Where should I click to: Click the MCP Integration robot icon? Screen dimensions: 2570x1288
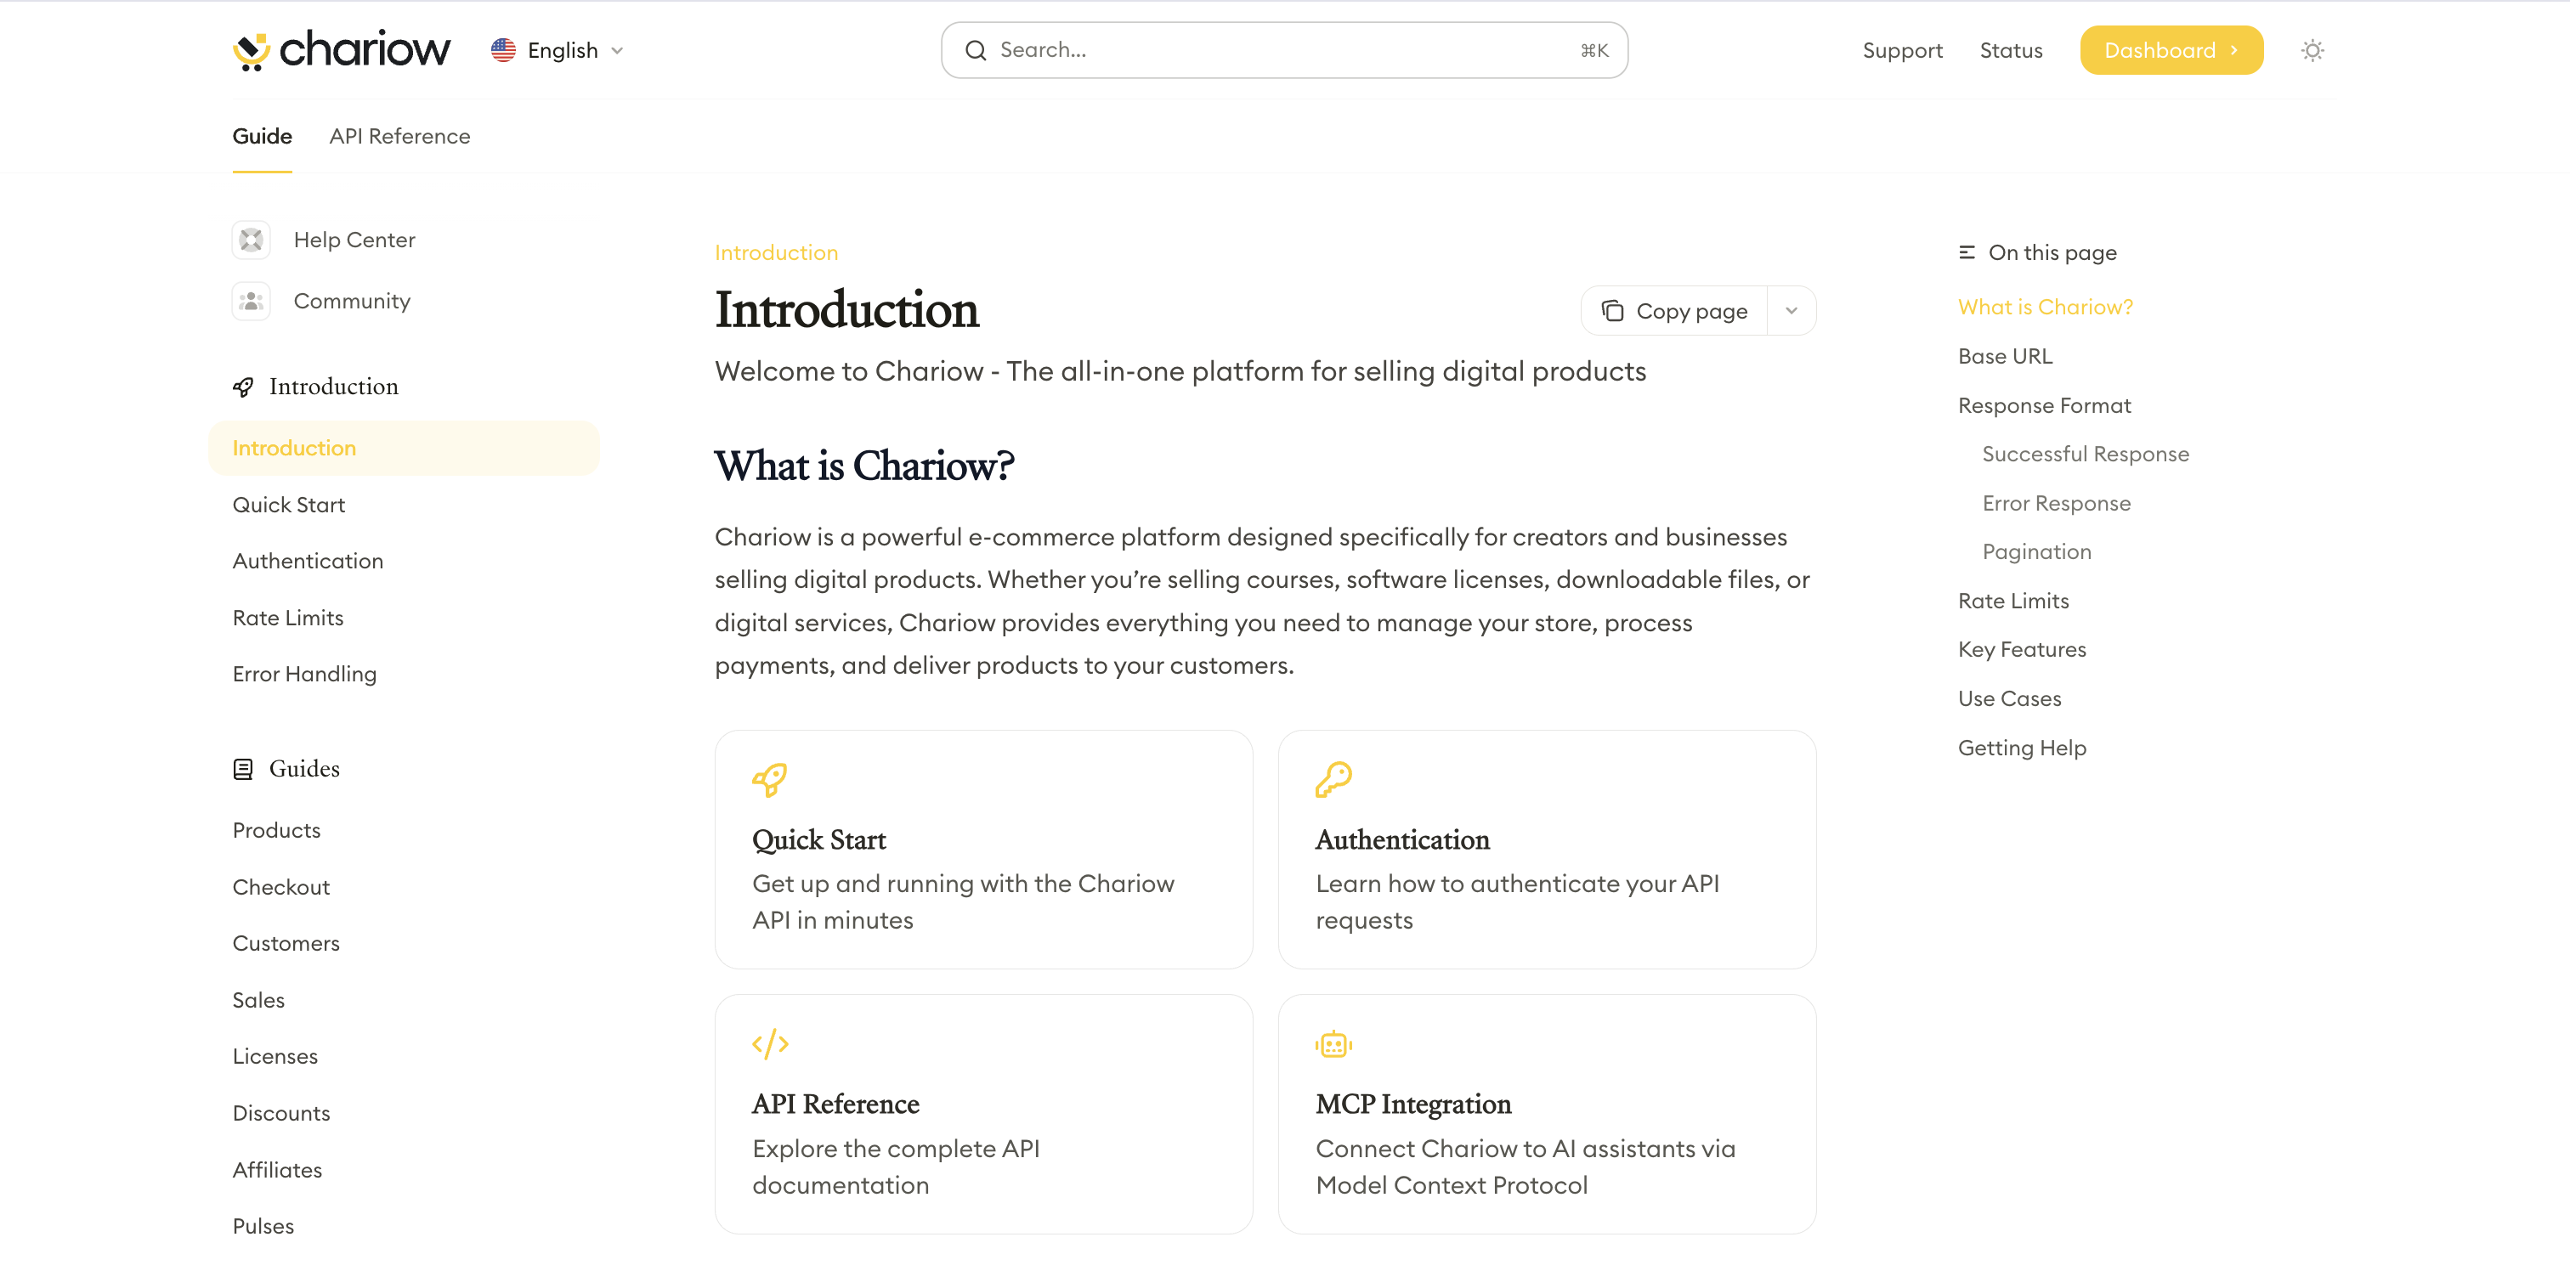coord(1333,1044)
